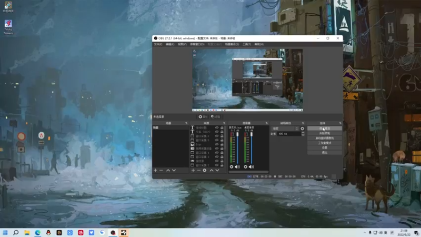Pop out the Audio Mixer dock
Image resolution: width=421 pixels, height=237 pixels.
point(267,123)
